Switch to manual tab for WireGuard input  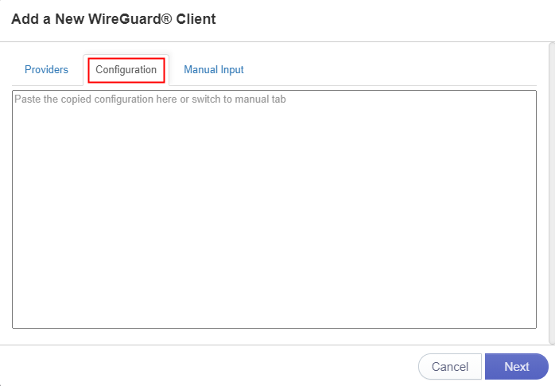(214, 70)
